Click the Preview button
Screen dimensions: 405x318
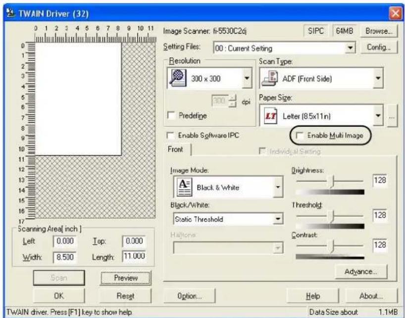click(126, 278)
